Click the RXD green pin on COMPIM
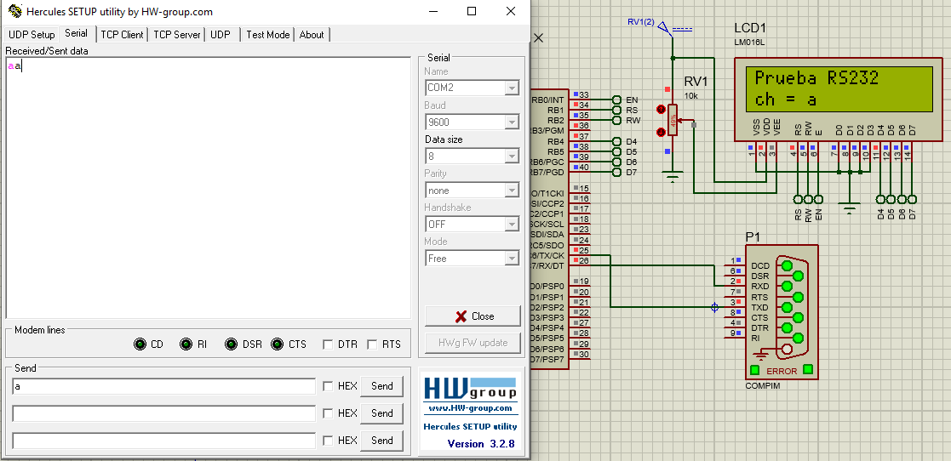The width and height of the screenshot is (951, 461). 787,286
